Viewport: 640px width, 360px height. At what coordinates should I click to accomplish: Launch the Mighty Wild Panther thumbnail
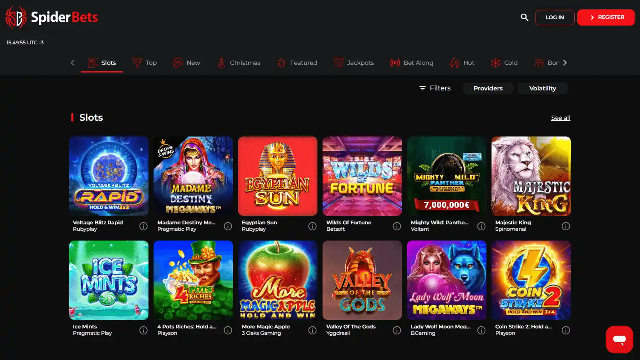pos(447,176)
